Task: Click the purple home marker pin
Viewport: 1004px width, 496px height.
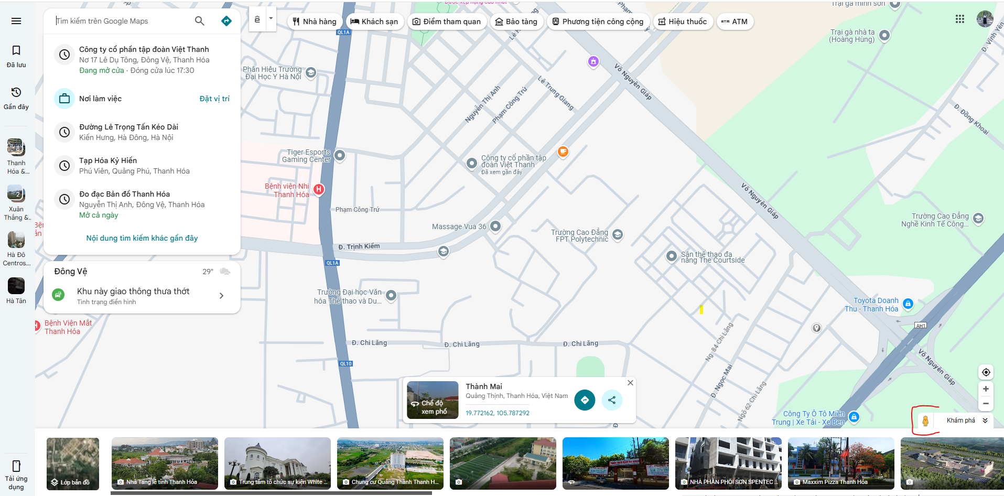Action: click(x=593, y=61)
